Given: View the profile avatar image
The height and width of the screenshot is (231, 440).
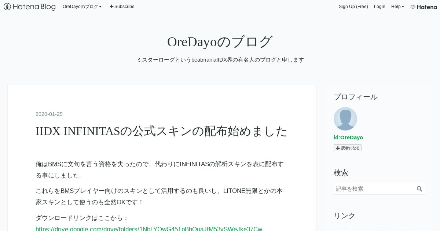Looking at the screenshot, I should (345, 119).
